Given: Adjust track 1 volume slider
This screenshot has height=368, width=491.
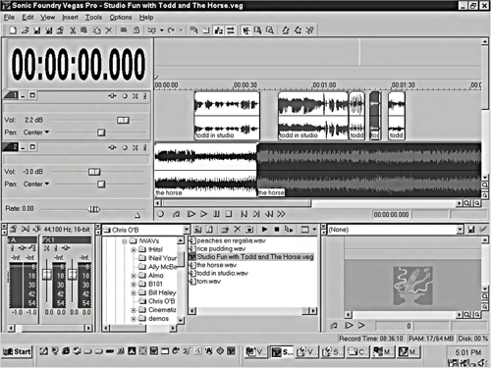Looking at the screenshot, I should 123,120.
